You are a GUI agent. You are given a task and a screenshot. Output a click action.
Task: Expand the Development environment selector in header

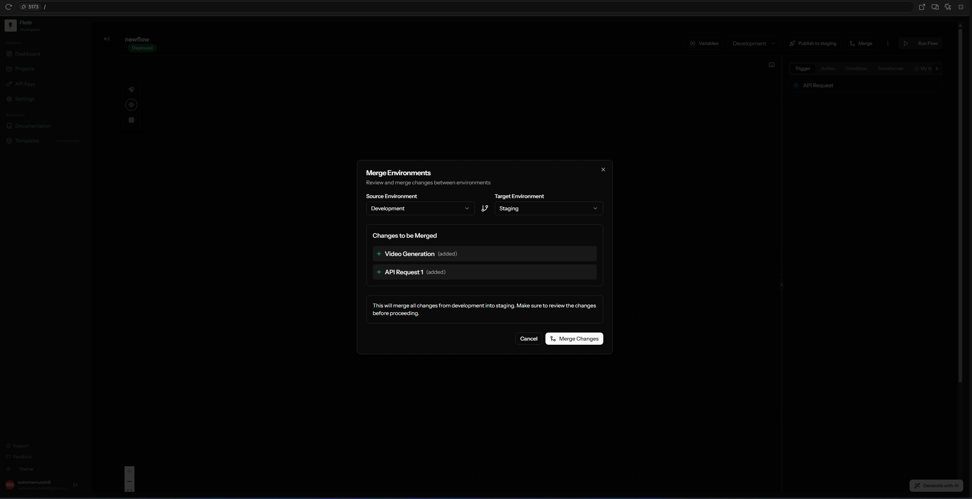753,43
